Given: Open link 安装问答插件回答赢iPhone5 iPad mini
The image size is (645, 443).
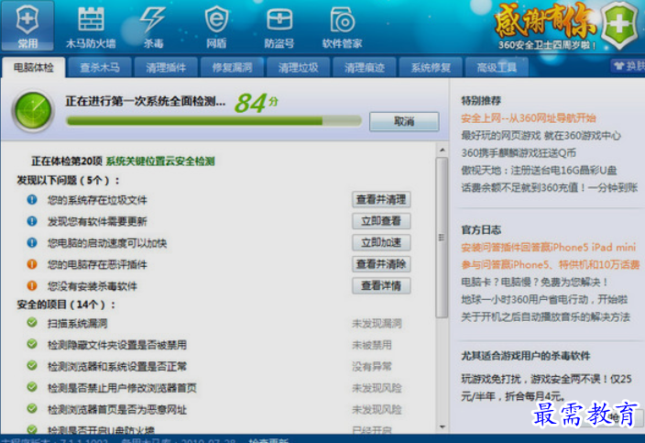Looking at the screenshot, I should [x=548, y=248].
